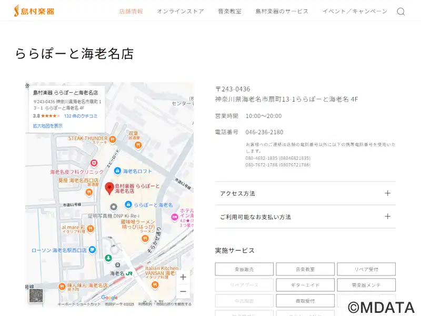Click the 島村楽器 logo in the header

point(34,11)
